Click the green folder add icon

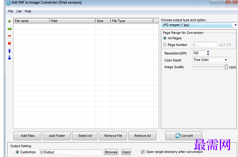(9, 29)
